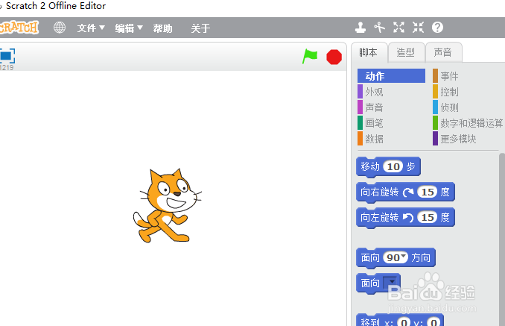Edit the x value of 移到 block
The image size is (505, 326).
pyautogui.click(x=404, y=322)
